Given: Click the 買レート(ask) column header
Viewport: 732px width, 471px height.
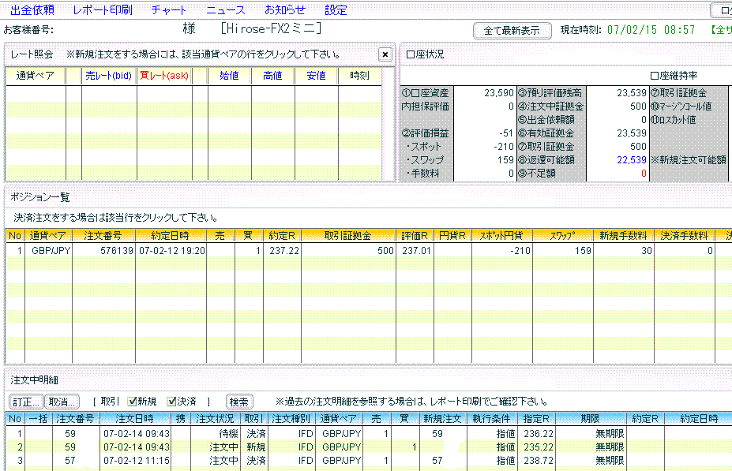Looking at the screenshot, I should [164, 76].
